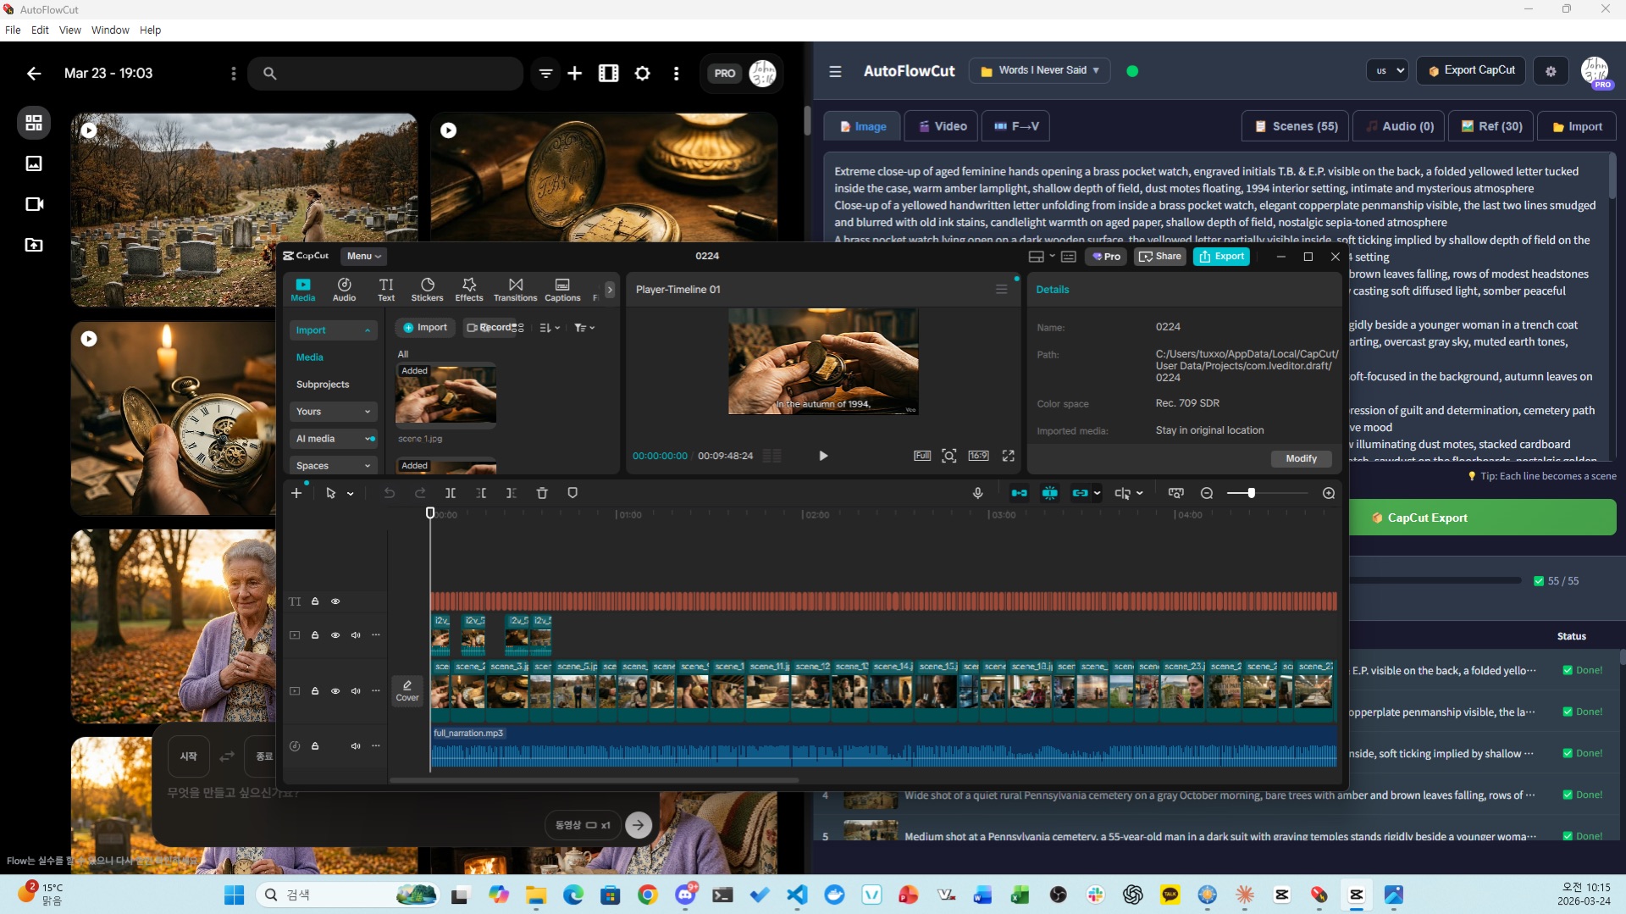This screenshot has height=914, width=1626.
Task: Expand the Yours section in media sidebar
Action: [x=333, y=412]
